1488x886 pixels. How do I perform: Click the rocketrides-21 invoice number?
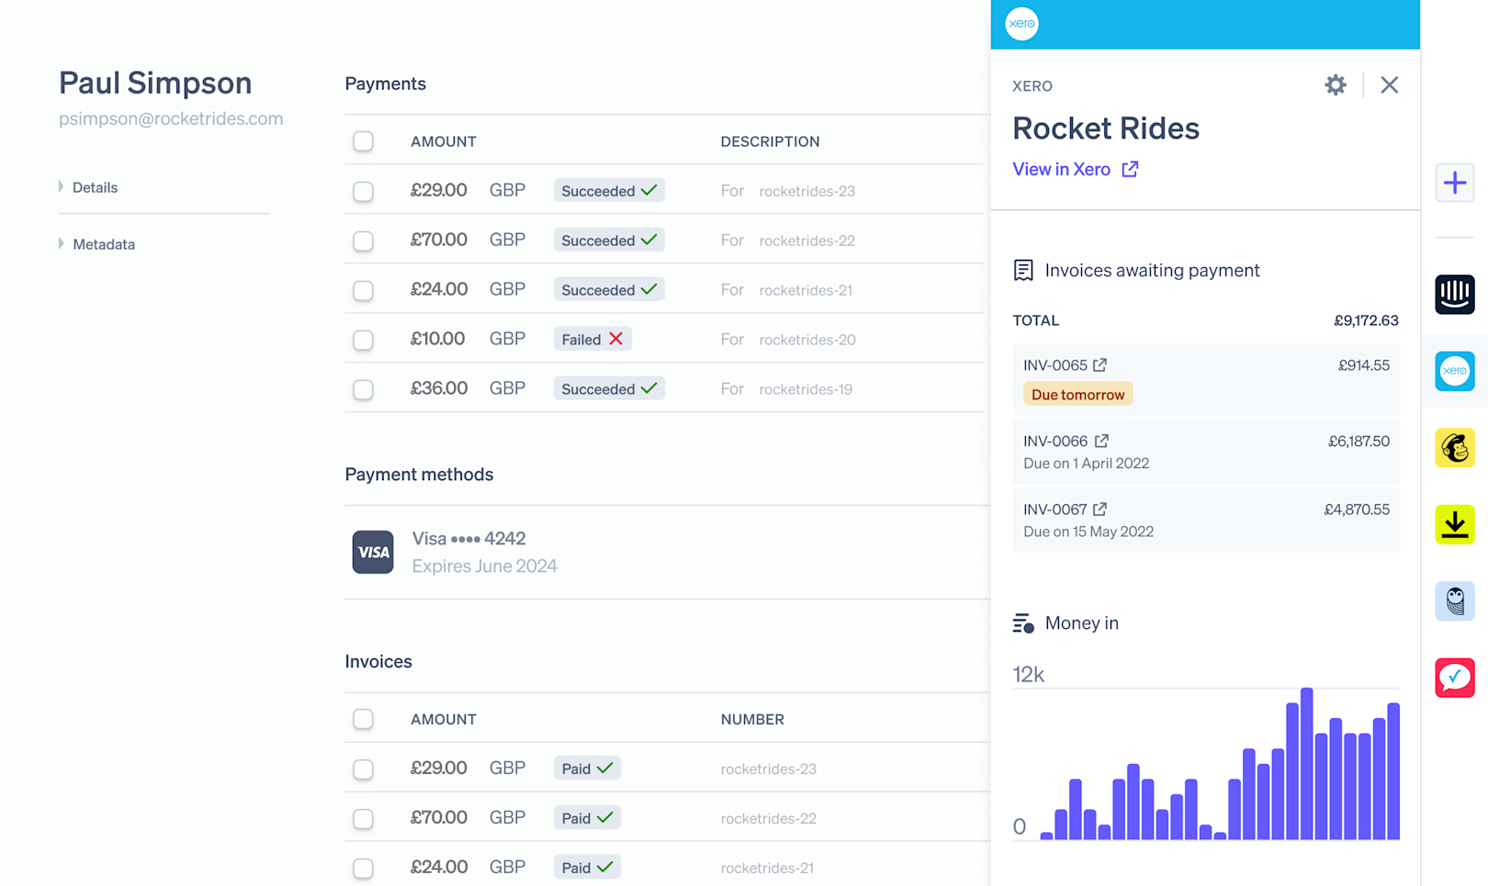pos(767,868)
